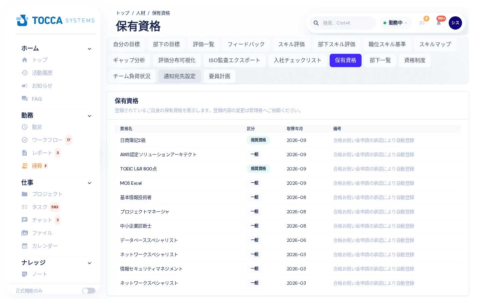Go to 人材 in the breadcrumb
Screen dimensions: 479x299
click(x=141, y=13)
